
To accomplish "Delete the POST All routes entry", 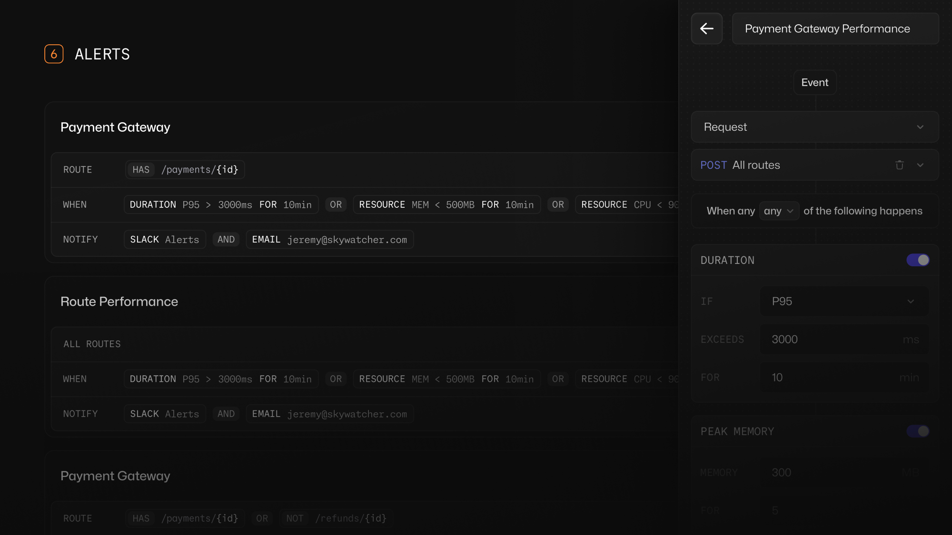I will coord(899,165).
